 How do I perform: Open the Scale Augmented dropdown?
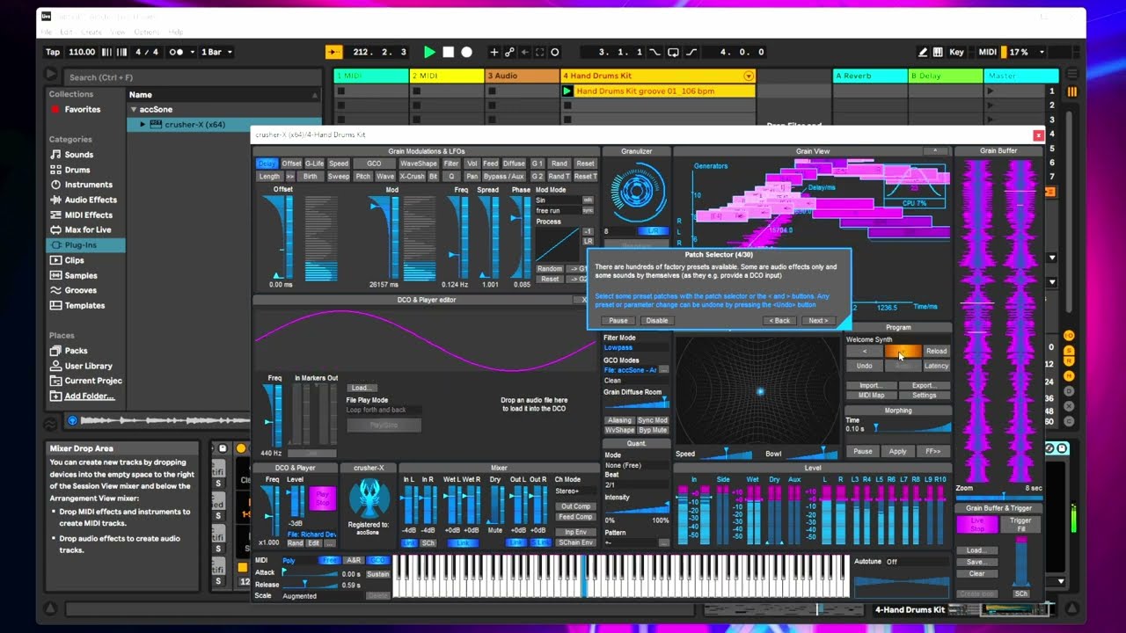click(x=321, y=596)
